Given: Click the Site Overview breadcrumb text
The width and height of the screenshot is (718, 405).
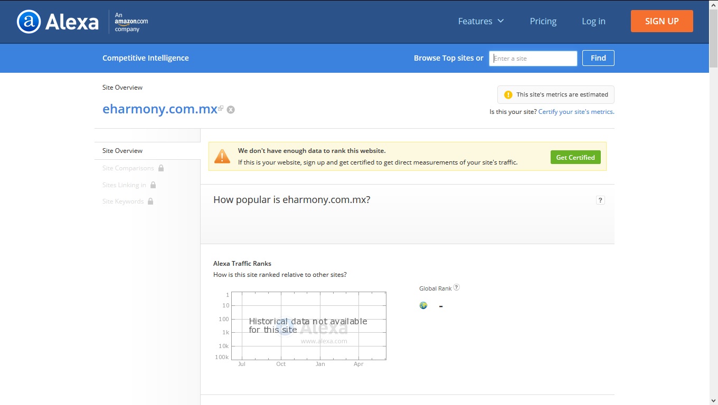Looking at the screenshot, I should point(122,88).
